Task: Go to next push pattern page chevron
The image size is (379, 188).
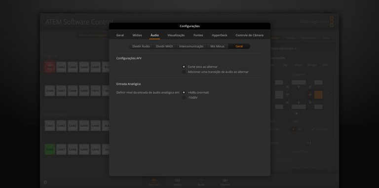Action: coord(328,93)
